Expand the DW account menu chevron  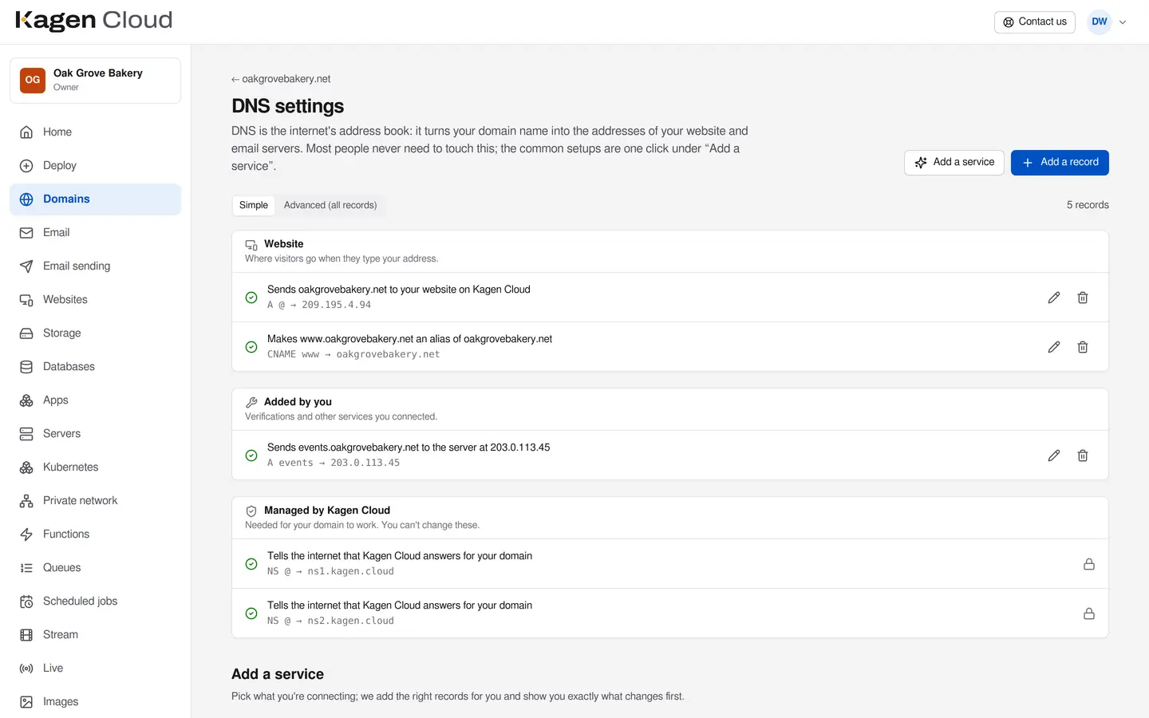click(1123, 22)
